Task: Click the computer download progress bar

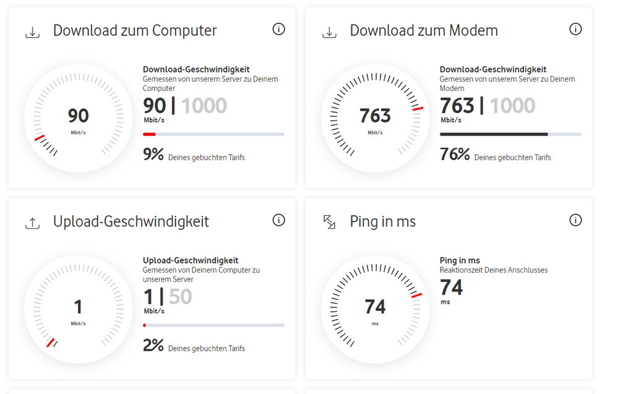Action: click(213, 133)
